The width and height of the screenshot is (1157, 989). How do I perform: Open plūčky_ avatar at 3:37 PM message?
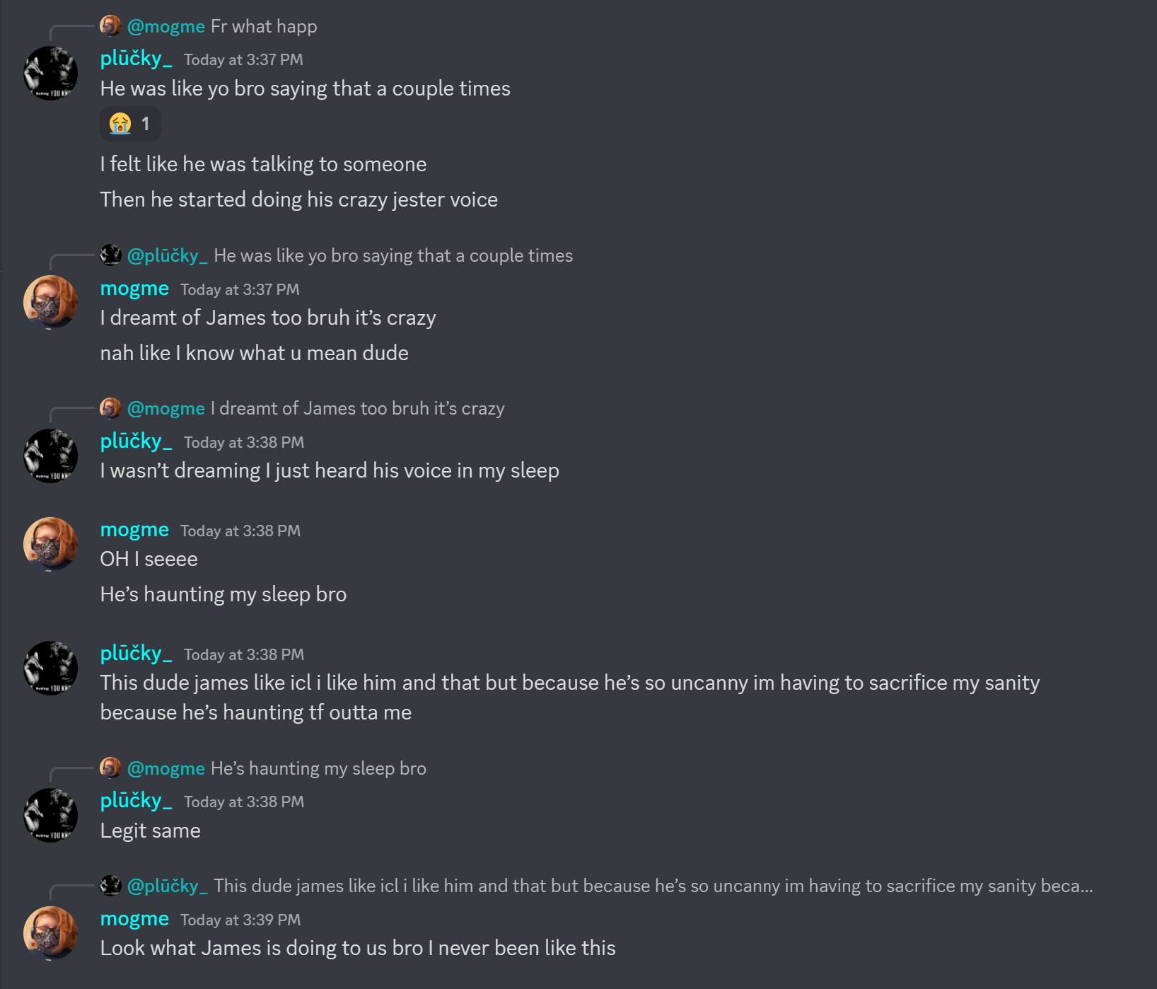tap(50, 73)
